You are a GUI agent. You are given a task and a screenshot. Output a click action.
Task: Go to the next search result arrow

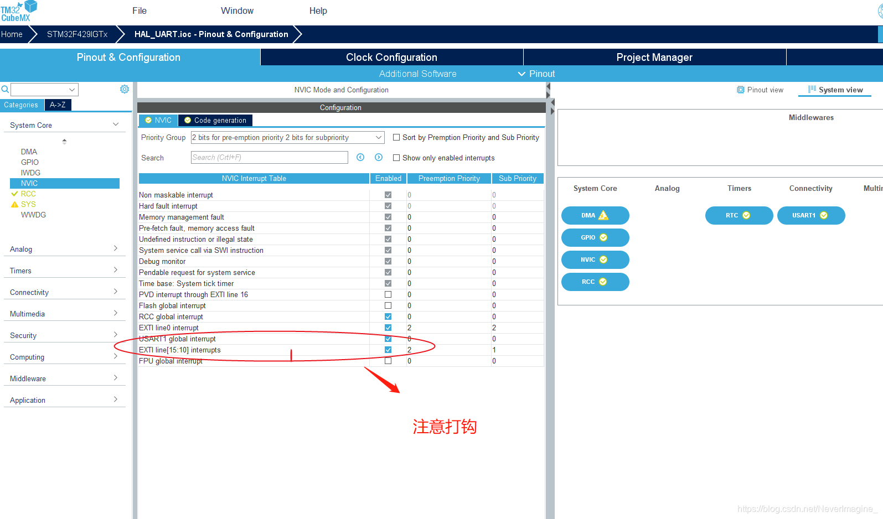point(379,157)
